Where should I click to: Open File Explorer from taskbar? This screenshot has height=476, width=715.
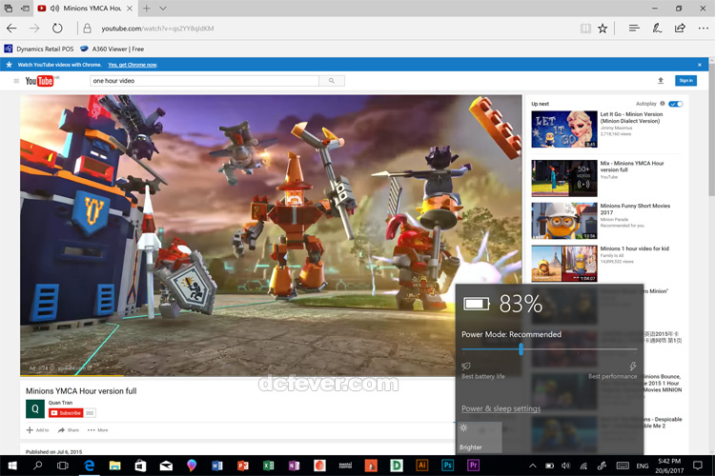(114, 466)
